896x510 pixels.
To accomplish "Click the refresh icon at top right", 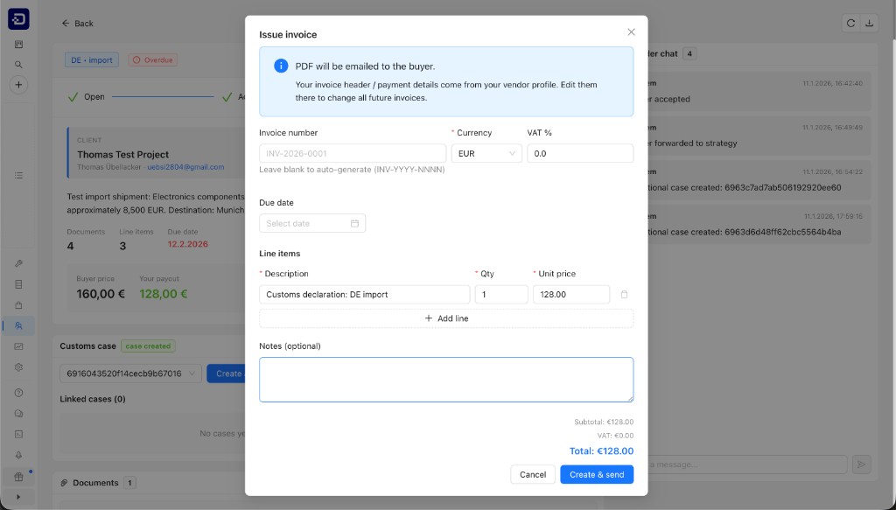I will [x=850, y=23].
